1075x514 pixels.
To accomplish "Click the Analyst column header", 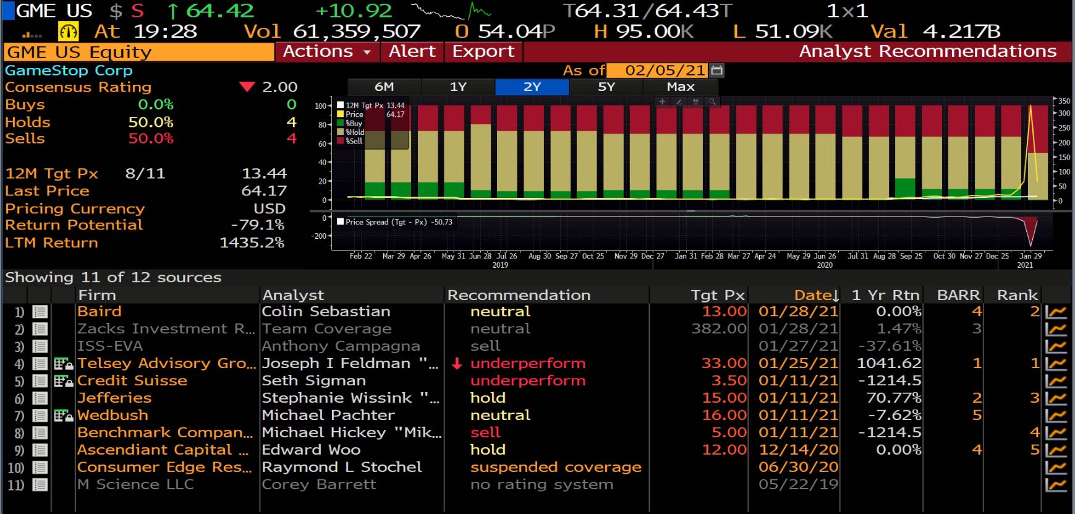I will click(293, 295).
